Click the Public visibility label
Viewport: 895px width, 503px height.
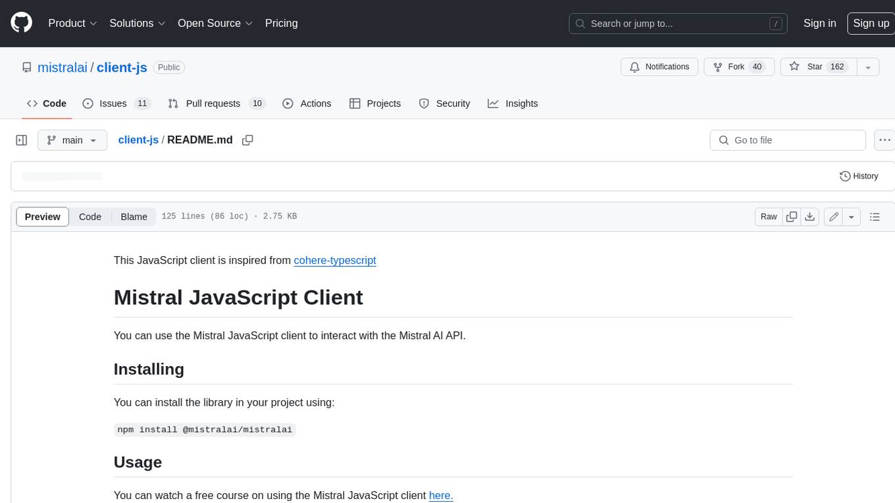tap(169, 67)
